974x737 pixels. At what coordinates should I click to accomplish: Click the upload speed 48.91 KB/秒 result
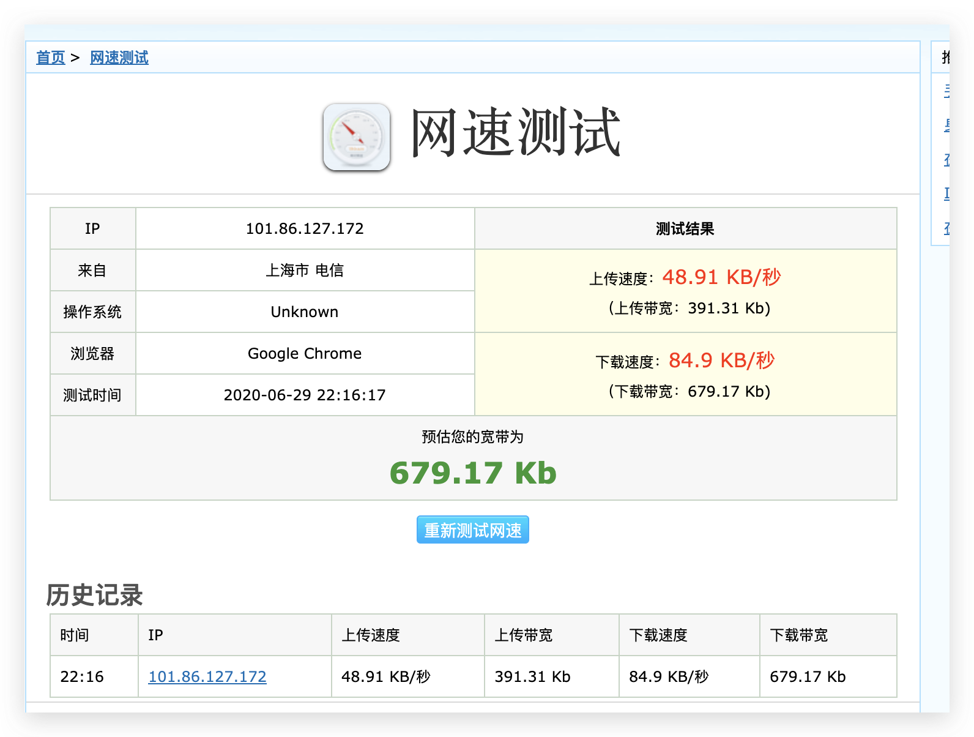(x=722, y=277)
